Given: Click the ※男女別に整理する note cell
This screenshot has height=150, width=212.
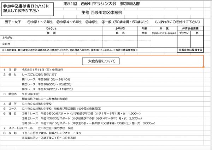Looking at the screenshot, I should pyautogui.click(x=190, y=50).
